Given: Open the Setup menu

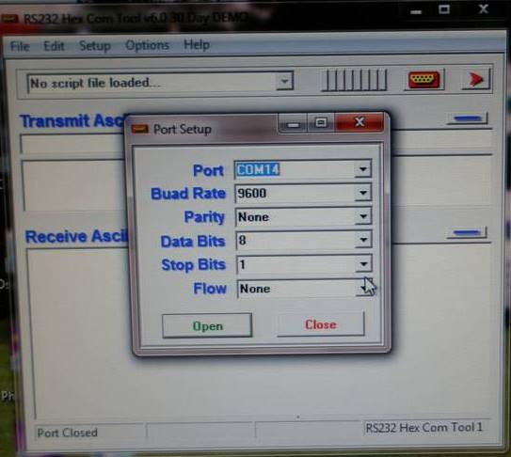Looking at the screenshot, I should 95,45.
